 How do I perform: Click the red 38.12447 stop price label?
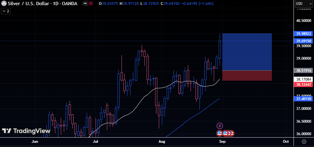coord(303,84)
